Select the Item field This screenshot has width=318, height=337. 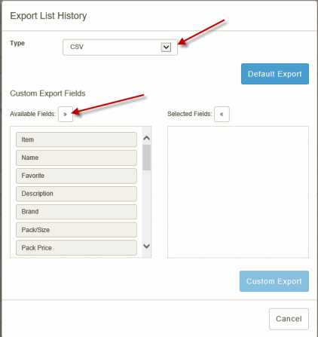tap(76, 139)
